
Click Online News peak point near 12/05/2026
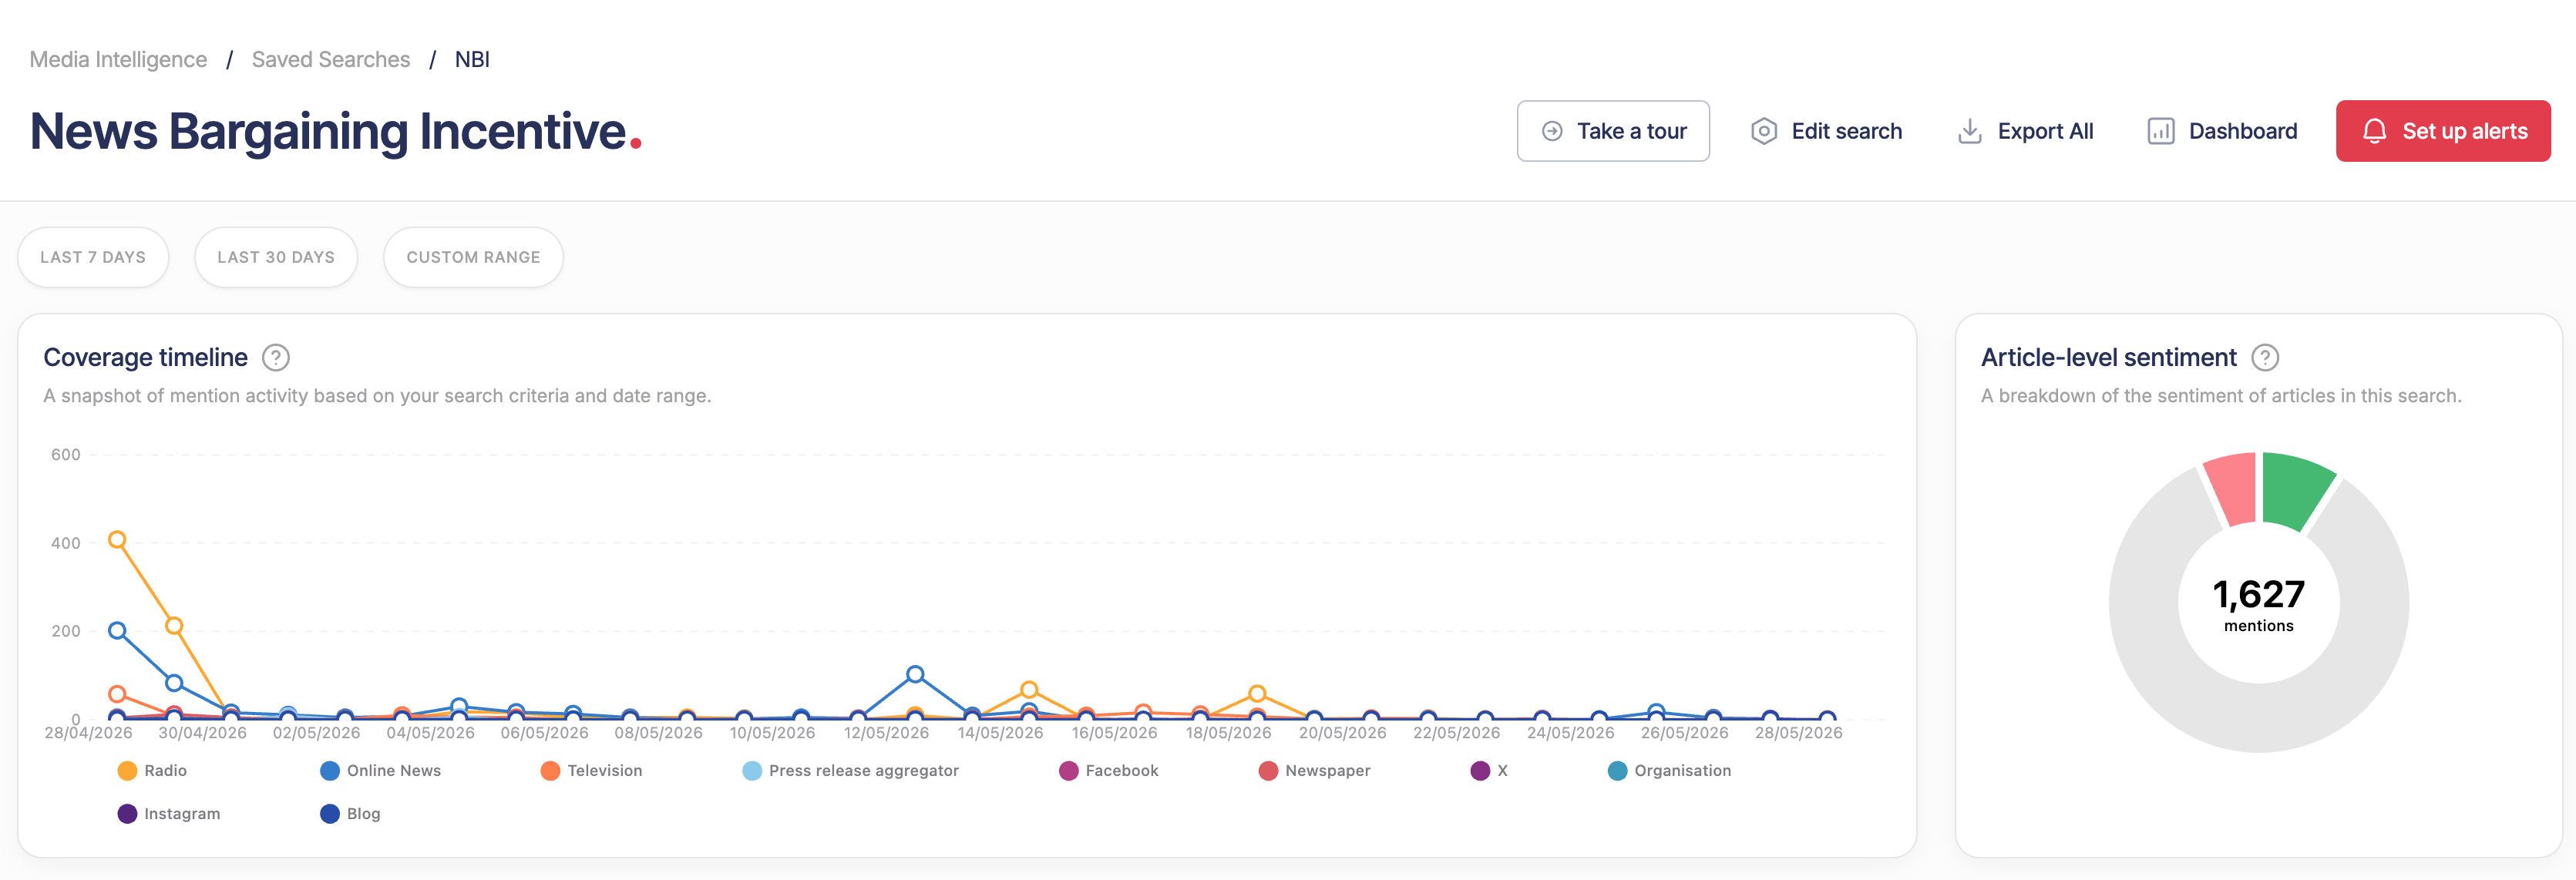(915, 674)
